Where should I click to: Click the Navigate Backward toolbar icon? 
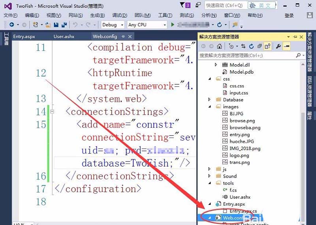[12, 25]
